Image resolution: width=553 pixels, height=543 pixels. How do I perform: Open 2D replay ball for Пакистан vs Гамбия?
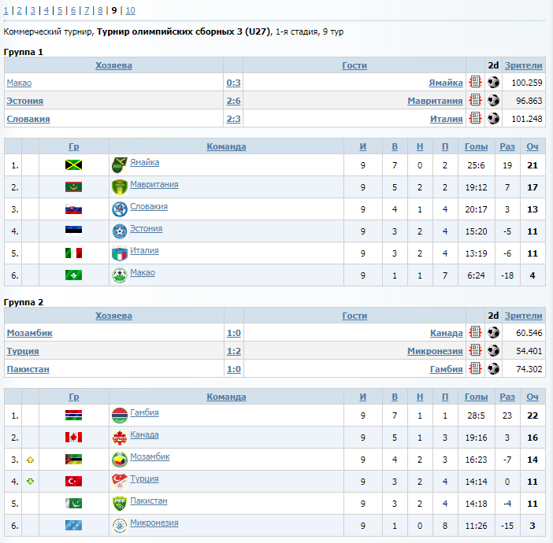point(493,368)
